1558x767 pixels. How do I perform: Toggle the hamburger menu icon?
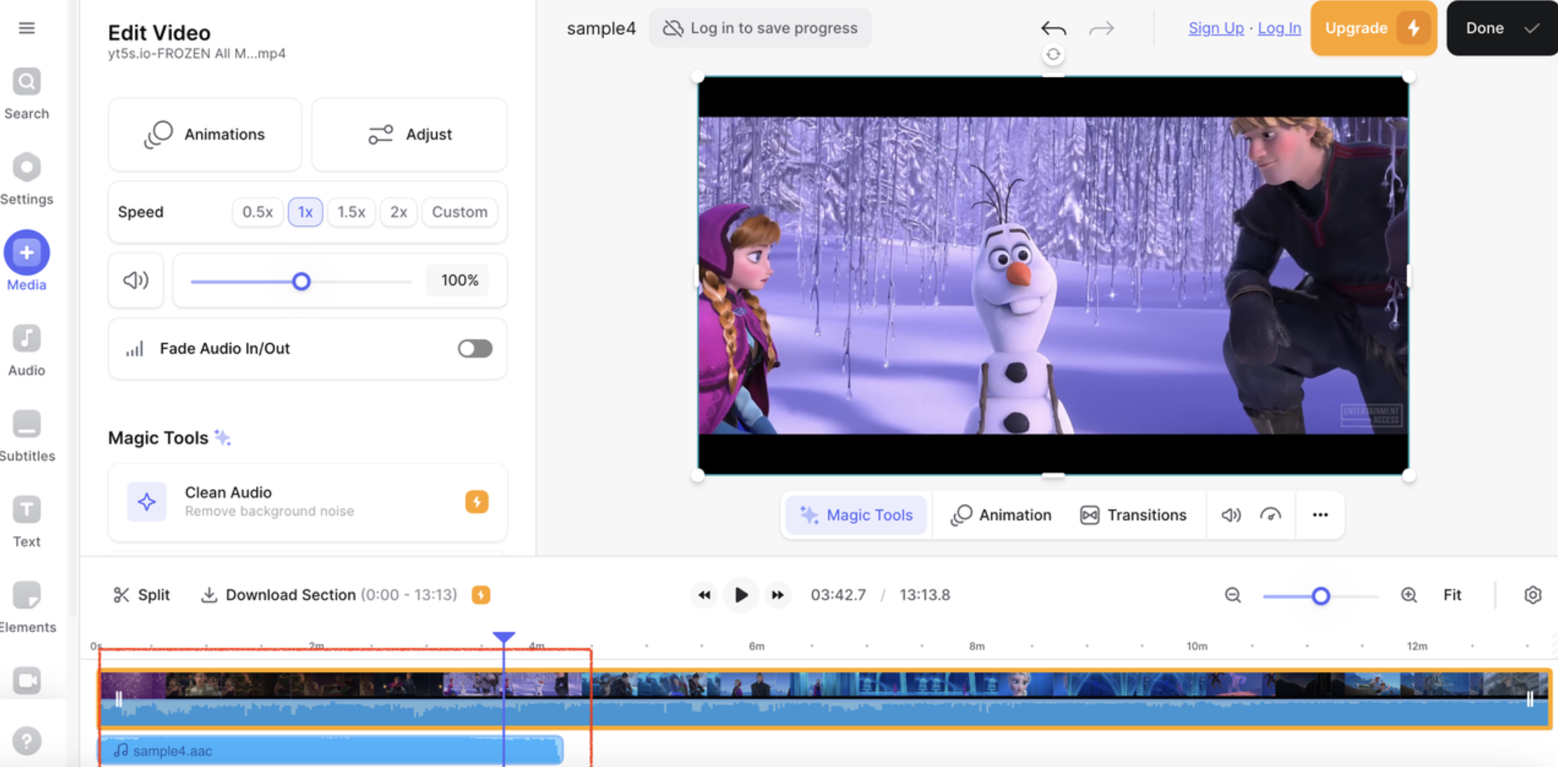pos(27,28)
